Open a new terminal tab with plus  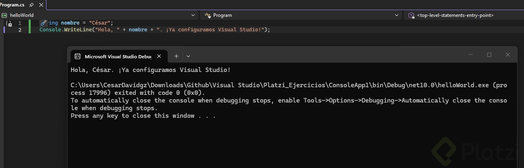click(x=176, y=56)
